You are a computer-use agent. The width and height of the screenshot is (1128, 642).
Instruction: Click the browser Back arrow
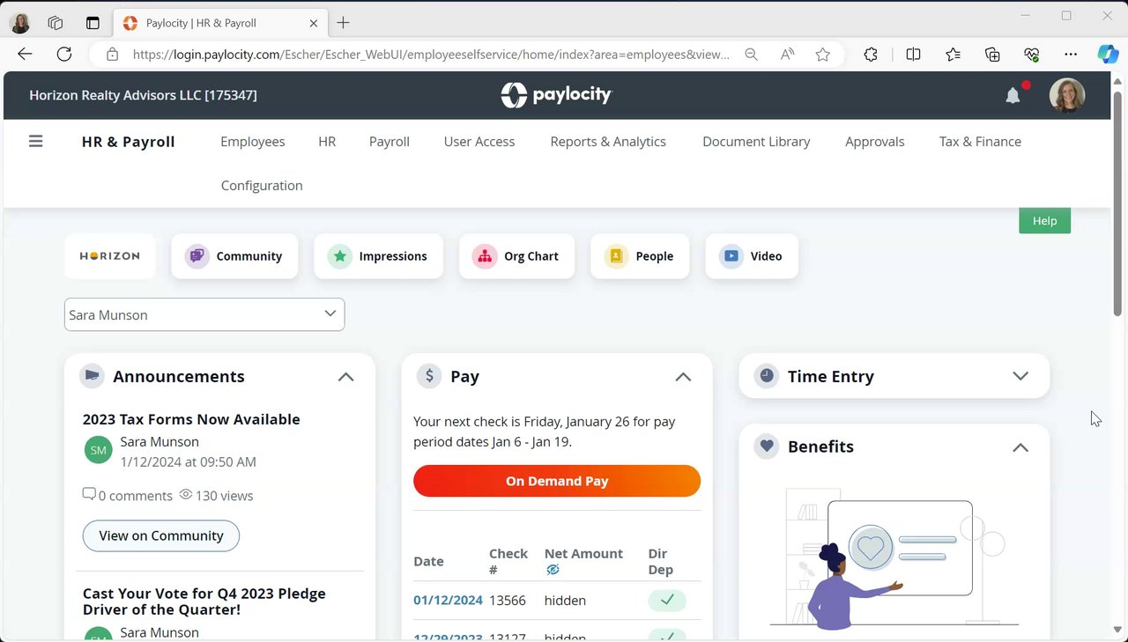point(25,55)
